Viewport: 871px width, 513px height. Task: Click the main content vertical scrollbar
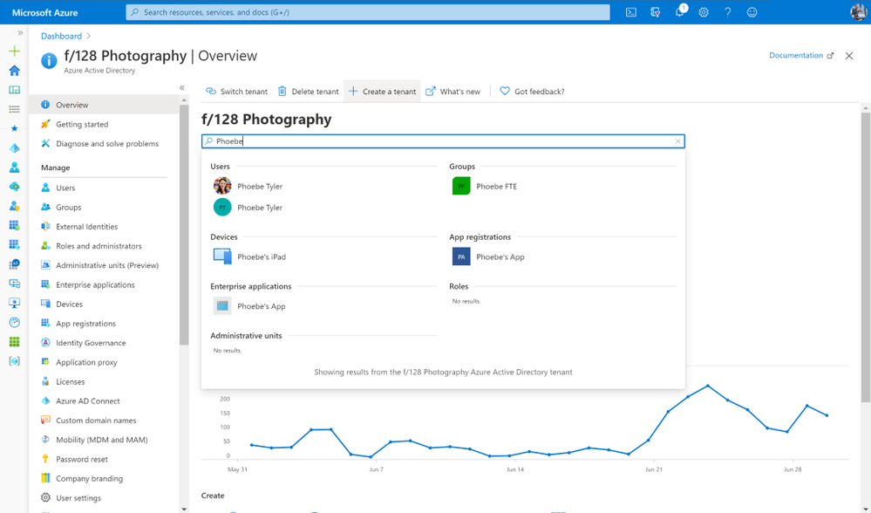point(866,257)
